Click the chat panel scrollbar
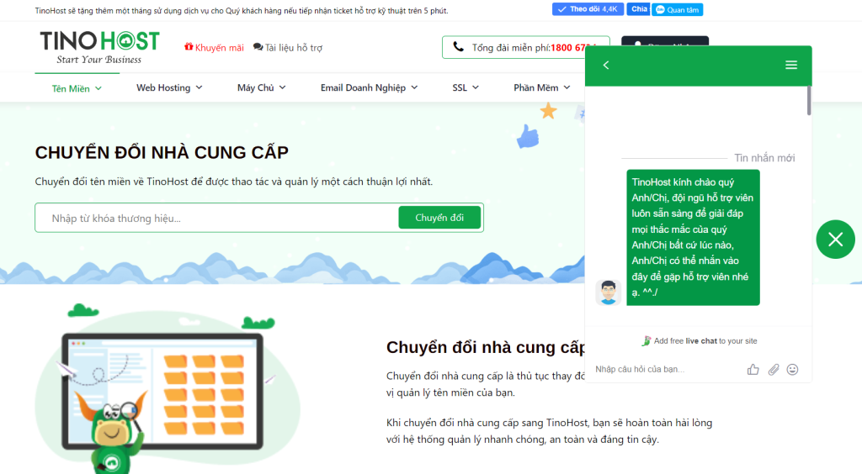This screenshot has width=862, height=474. click(x=809, y=100)
